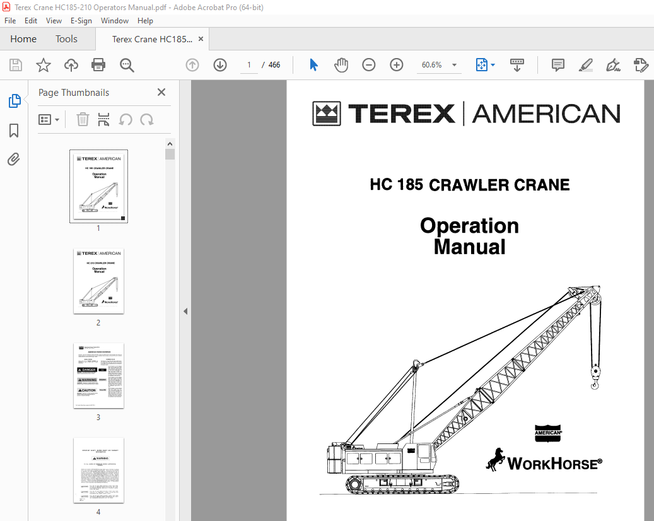The height and width of the screenshot is (521, 654).
Task: Select the Terex Crane HC185 document tab
Action: click(152, 39)
